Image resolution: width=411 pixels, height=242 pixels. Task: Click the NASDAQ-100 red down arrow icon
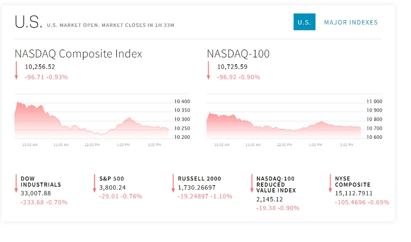(x=208, y=70)
